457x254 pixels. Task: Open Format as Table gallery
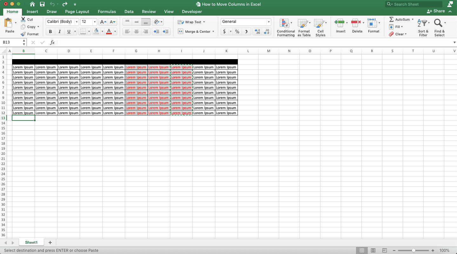[304, 28]
